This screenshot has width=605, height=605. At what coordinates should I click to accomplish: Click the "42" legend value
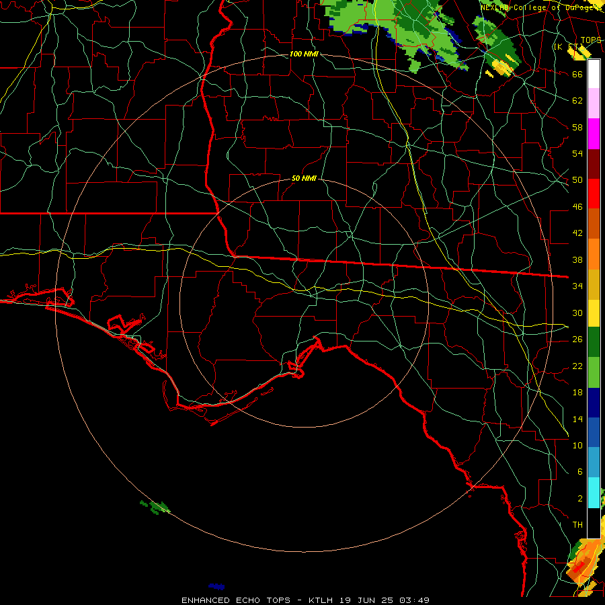point(577,233)
